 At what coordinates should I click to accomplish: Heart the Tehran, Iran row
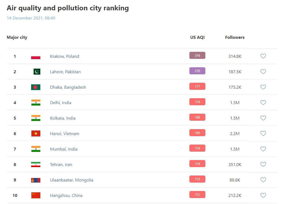point(263,164)
